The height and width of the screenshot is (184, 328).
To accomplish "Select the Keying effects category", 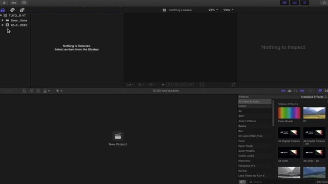I will 255,171.
